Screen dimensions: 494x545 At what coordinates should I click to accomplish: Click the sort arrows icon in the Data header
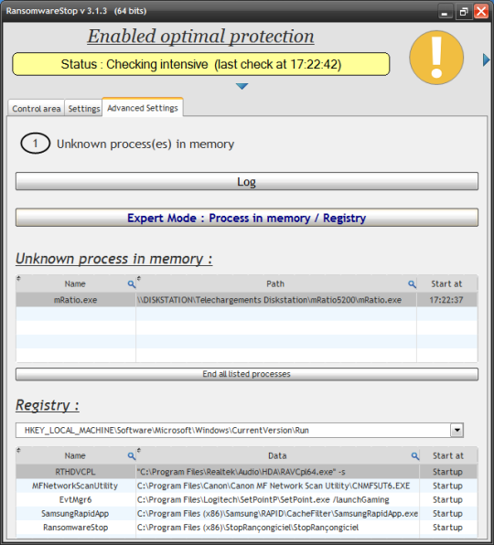coord(139,450)
